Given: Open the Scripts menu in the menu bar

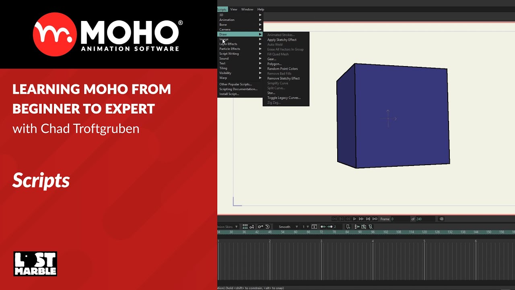Looking at the screenshot, I should [222, 9].
